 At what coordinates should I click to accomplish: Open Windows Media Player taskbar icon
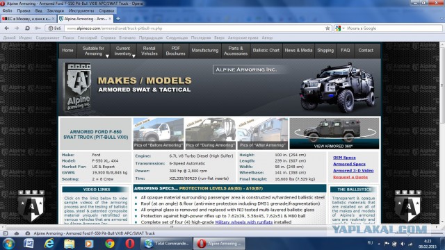pyautogui.click(x=89, y=244)
